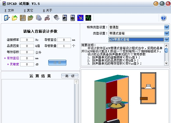The width and height of the screenshot is (171, 123).
Task: Click the 灵敏度 input field
Action: pyautogui.click(x=27, y=64)
